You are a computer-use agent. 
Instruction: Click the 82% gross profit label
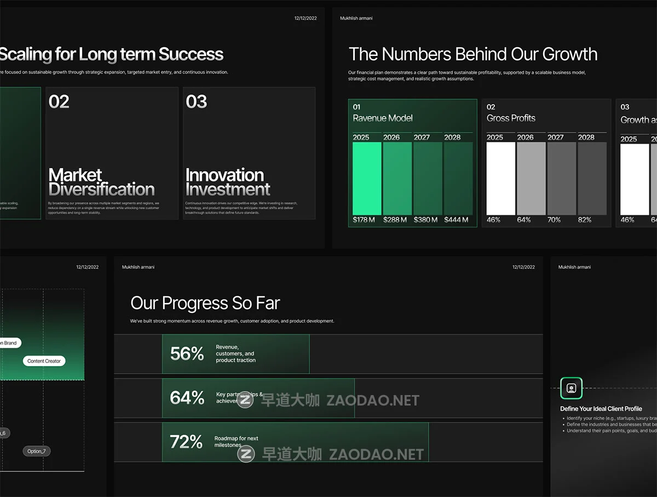[584, 220]
